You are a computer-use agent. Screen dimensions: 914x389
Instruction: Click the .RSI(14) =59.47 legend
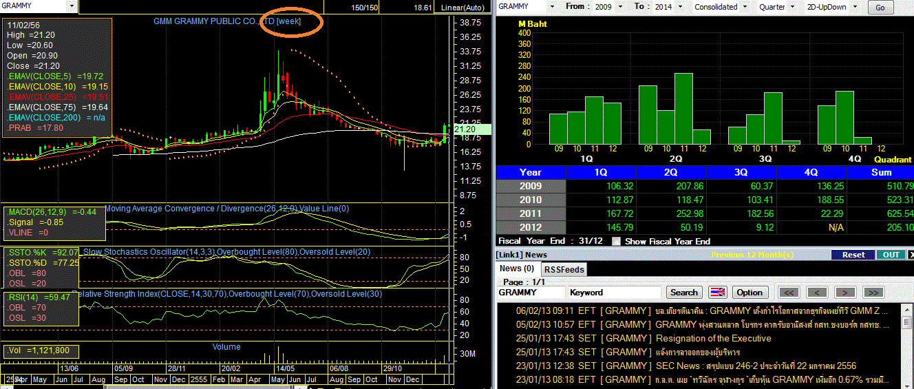click(x=38, y=297)
